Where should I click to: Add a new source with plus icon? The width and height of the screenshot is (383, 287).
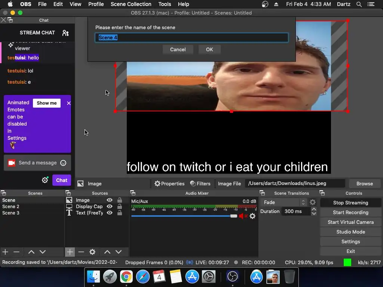70,251
